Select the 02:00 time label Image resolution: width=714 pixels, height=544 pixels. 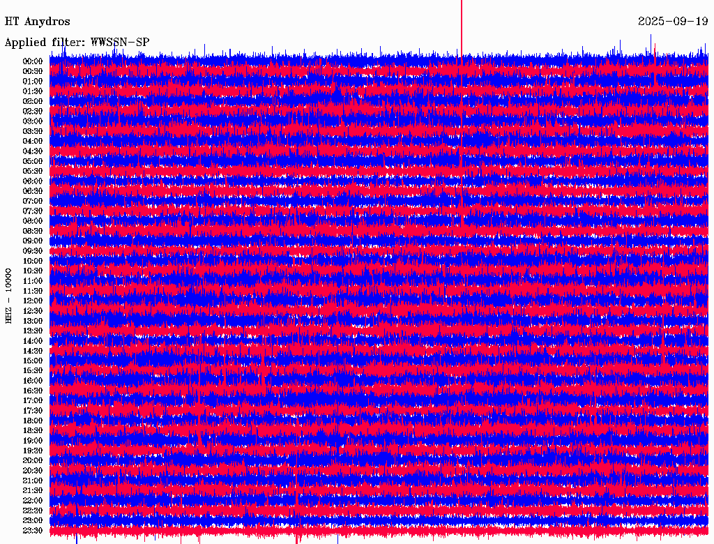(x=33, y=101)
